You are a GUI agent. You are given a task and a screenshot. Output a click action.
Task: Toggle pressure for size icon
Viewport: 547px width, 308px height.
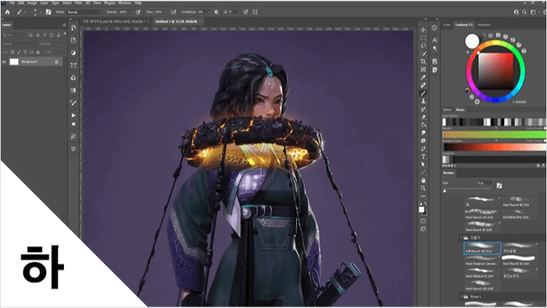pos(245,12)
